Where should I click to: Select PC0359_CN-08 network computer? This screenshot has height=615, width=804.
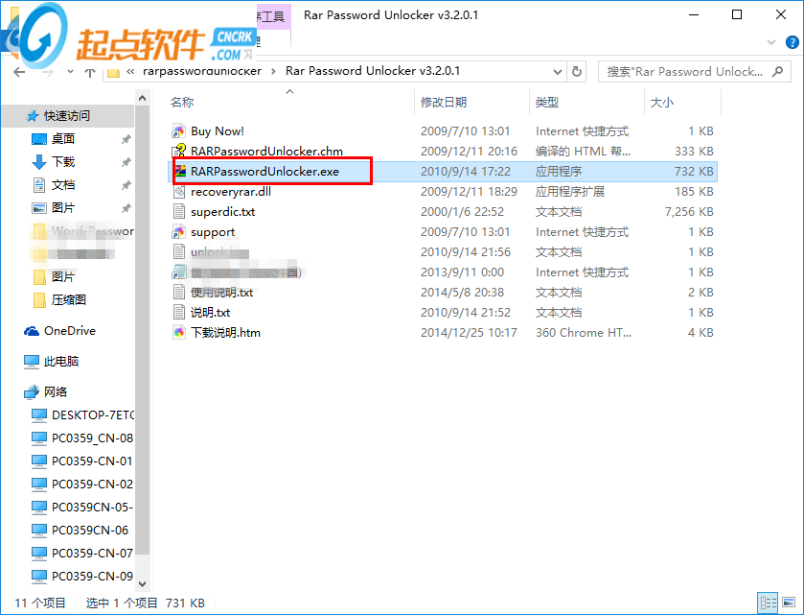pyautogui.click(x=82, y=438)
